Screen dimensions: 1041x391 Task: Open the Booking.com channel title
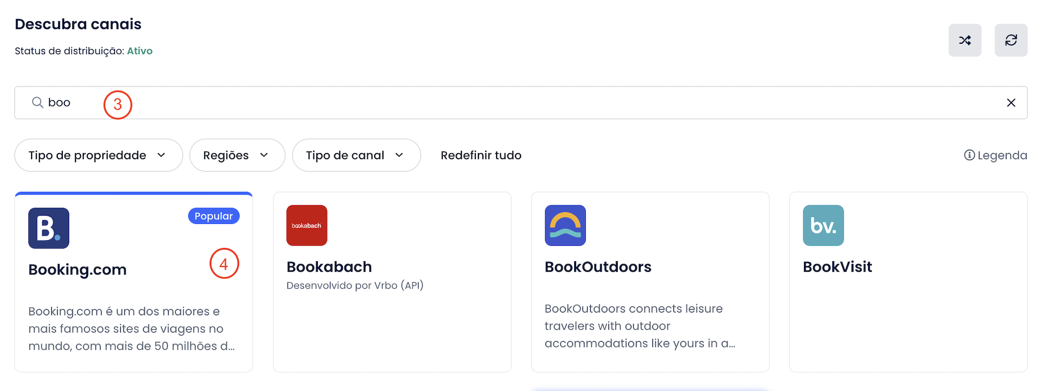click(77, 270)
